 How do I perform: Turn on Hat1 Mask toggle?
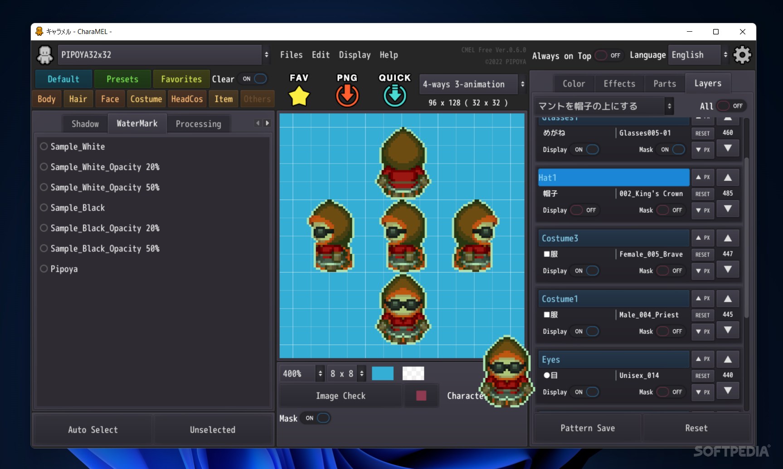pyautogui.click(x=670, y=210)
